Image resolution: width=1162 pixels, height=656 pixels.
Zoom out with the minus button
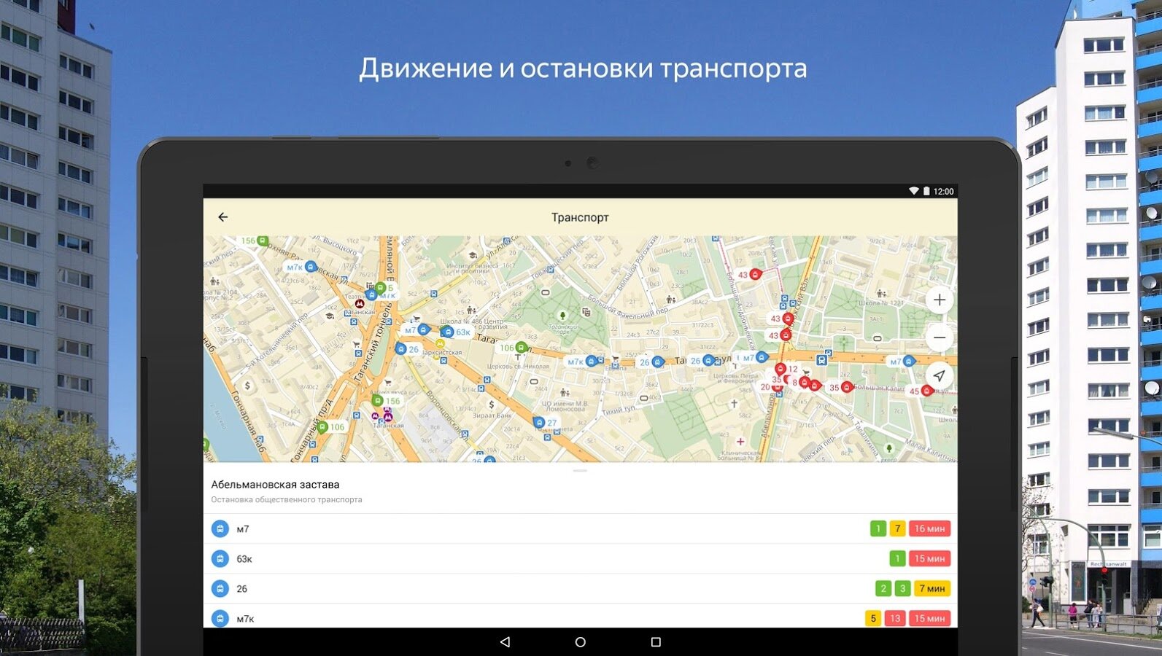click(x=940, y=338)
